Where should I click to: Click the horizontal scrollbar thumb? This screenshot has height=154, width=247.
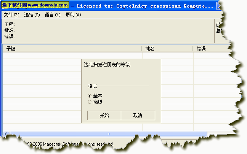click(x=108, y=134)
